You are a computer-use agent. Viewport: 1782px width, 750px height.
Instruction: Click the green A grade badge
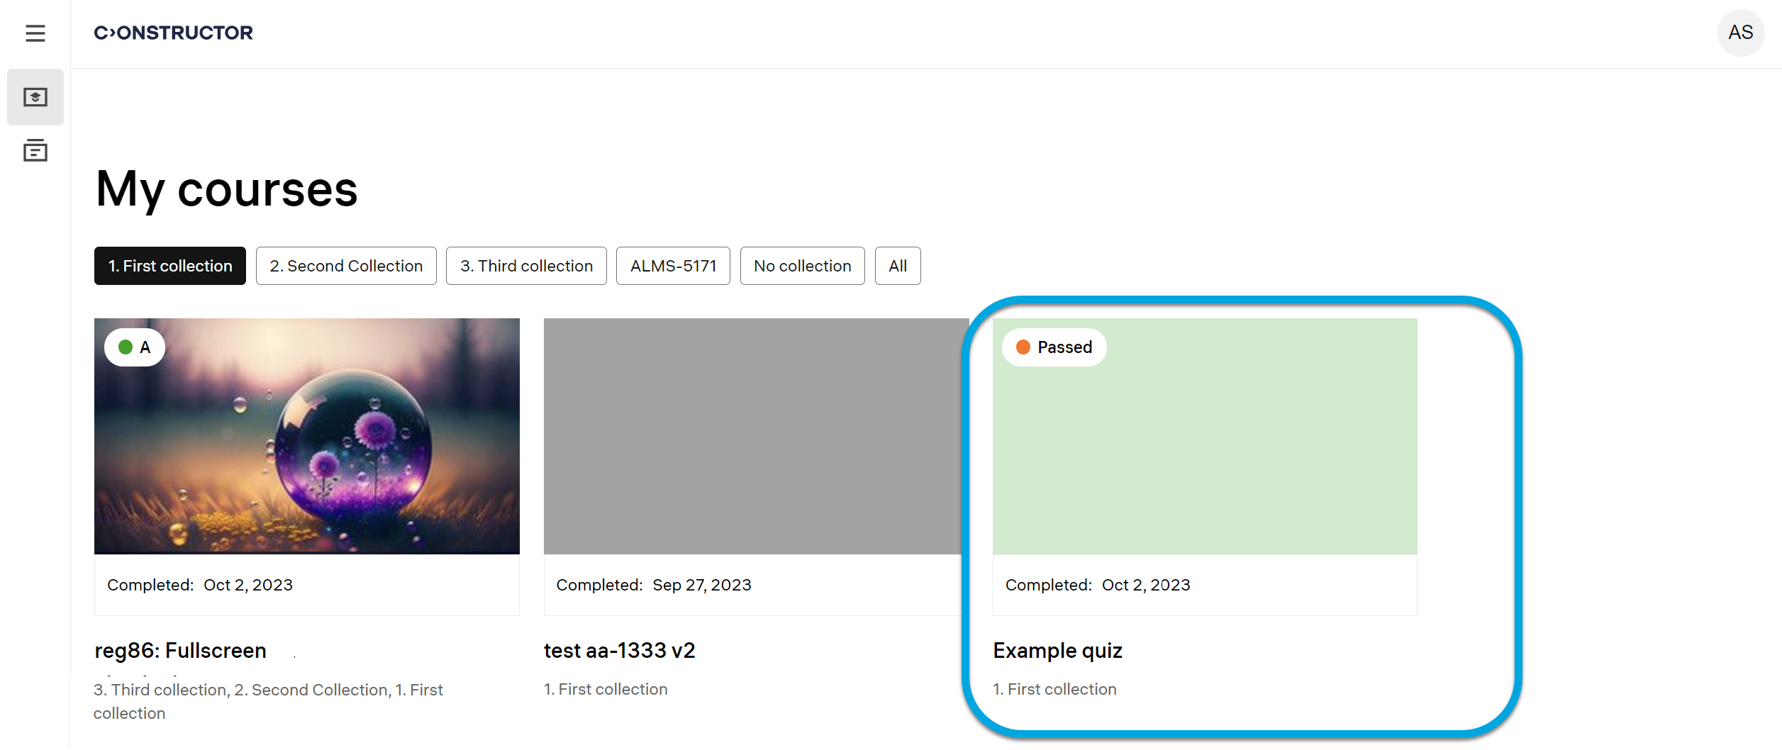click(135, 347)
